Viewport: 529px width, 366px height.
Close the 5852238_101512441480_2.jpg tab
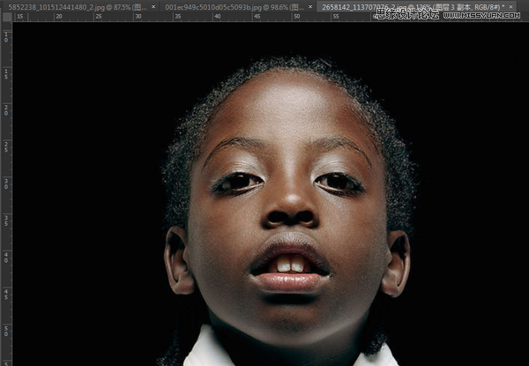153,7
